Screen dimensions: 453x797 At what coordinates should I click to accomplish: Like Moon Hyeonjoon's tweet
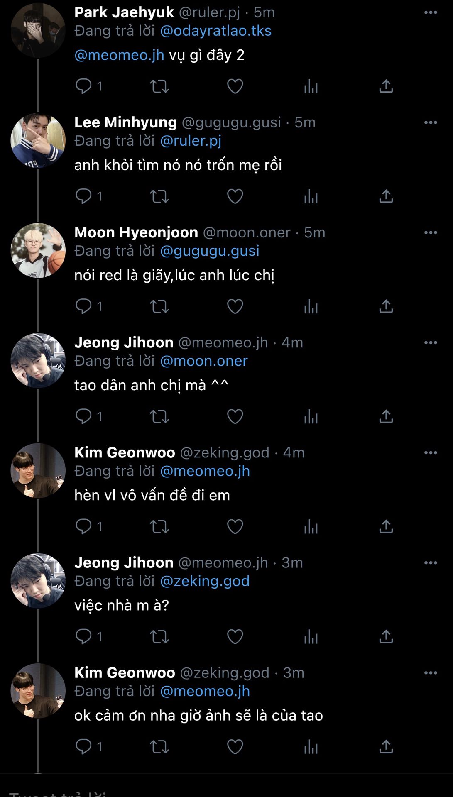pyautogui.click(x=235, y=306)
